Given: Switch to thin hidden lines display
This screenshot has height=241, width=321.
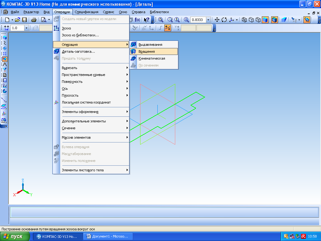Looking at the screenshot, I should pyautogui.click(x=258, y=20).
